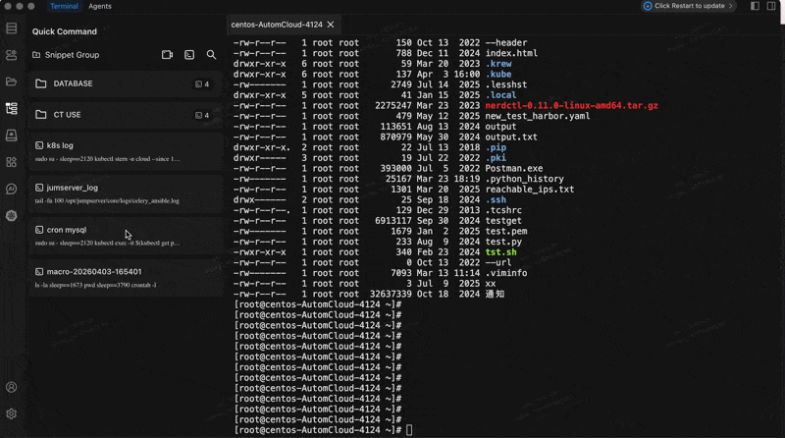Click the CT USE snippet count badge

pos(202,115)
